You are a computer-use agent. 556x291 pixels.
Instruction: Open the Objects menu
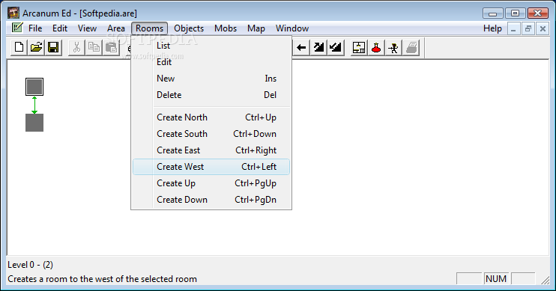pyautogui.click(x=189, y=28)
